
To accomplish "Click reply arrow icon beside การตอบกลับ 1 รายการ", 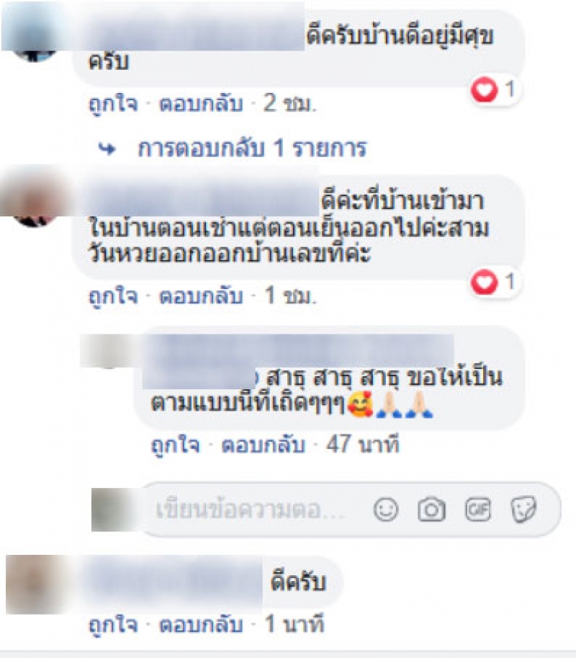I will pyautogui.click(x=107, y=148).
